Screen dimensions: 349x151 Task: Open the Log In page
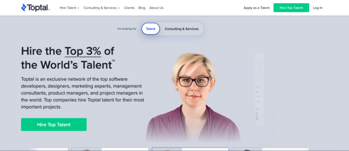pyautogui.click(x=318, y=8)
